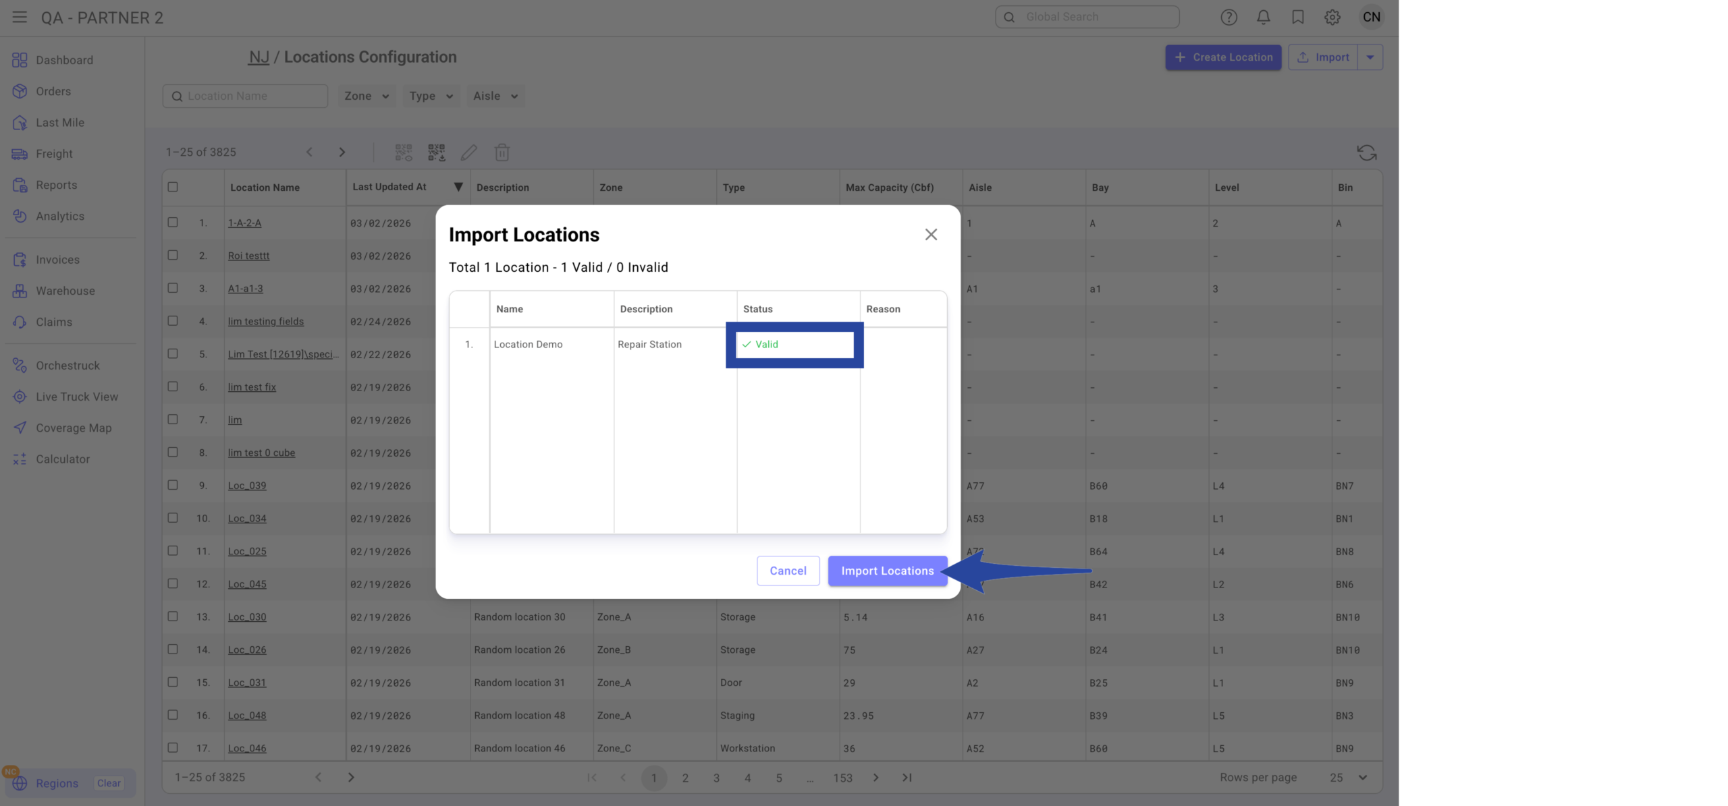Go to Orchestruck sidebar item
Viewport: 1728px width, 806px height.
[67, 366]
